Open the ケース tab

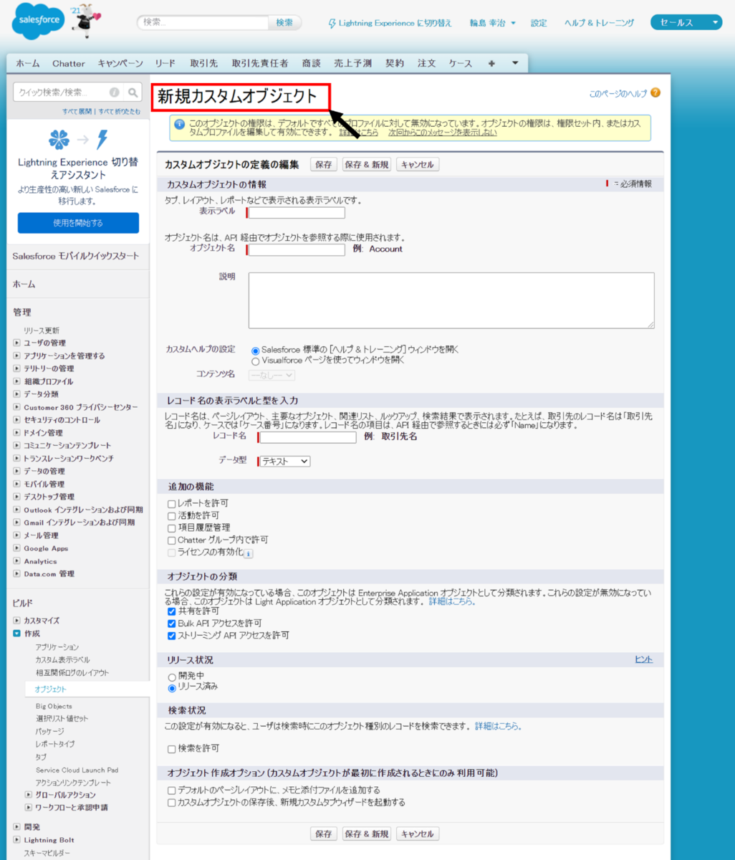click(461, 63)
